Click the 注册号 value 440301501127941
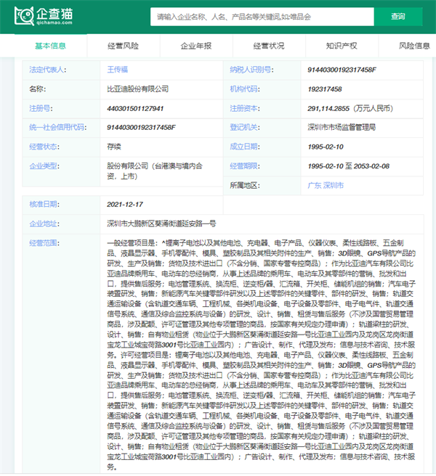The image size is (436, 476). click(x=135, y=108)
